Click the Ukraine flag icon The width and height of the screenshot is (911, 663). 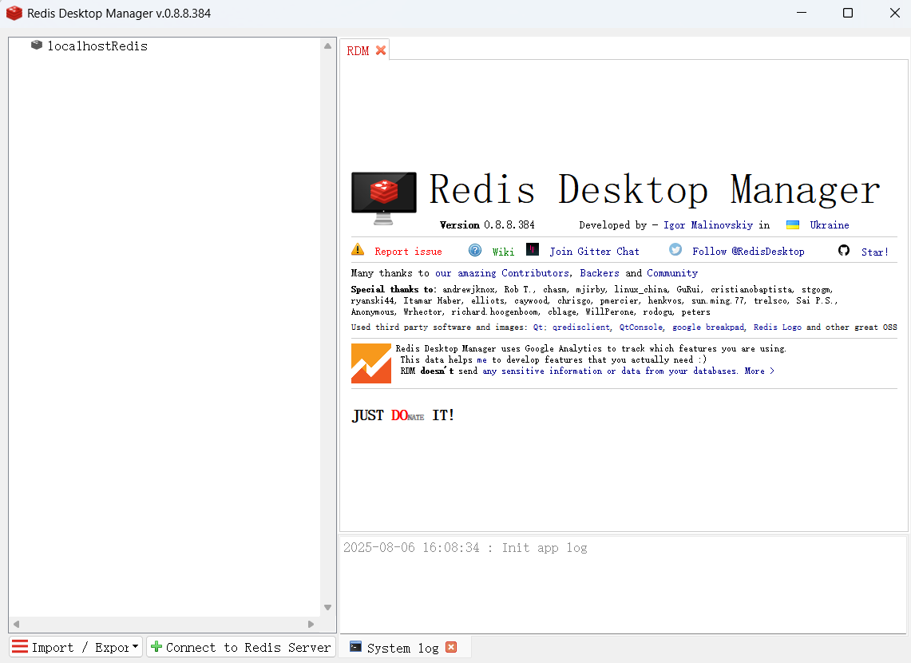click(793, 225)
